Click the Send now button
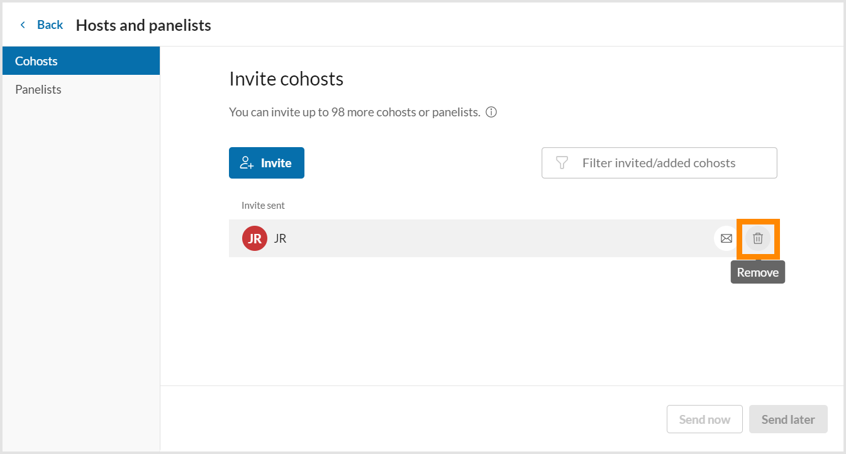This screenshot has height=454, width=846. point(704,419)
